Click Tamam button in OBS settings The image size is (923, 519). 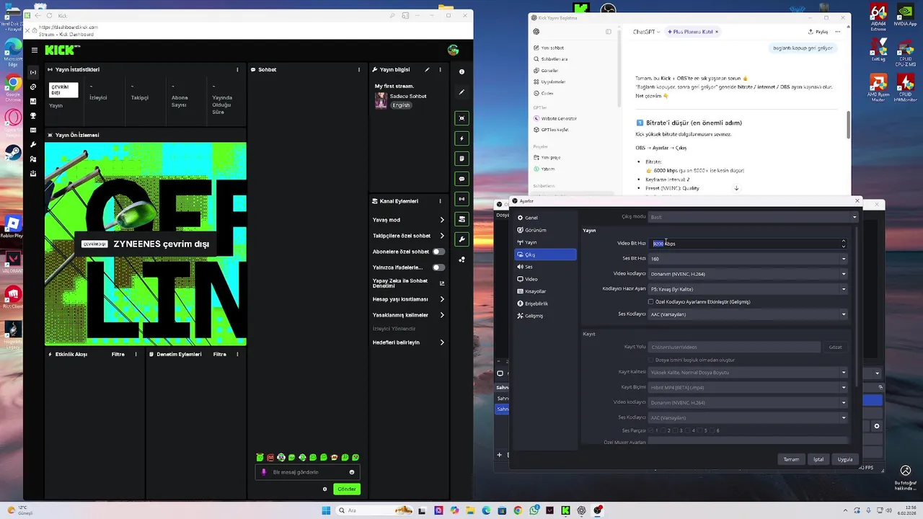791,459
